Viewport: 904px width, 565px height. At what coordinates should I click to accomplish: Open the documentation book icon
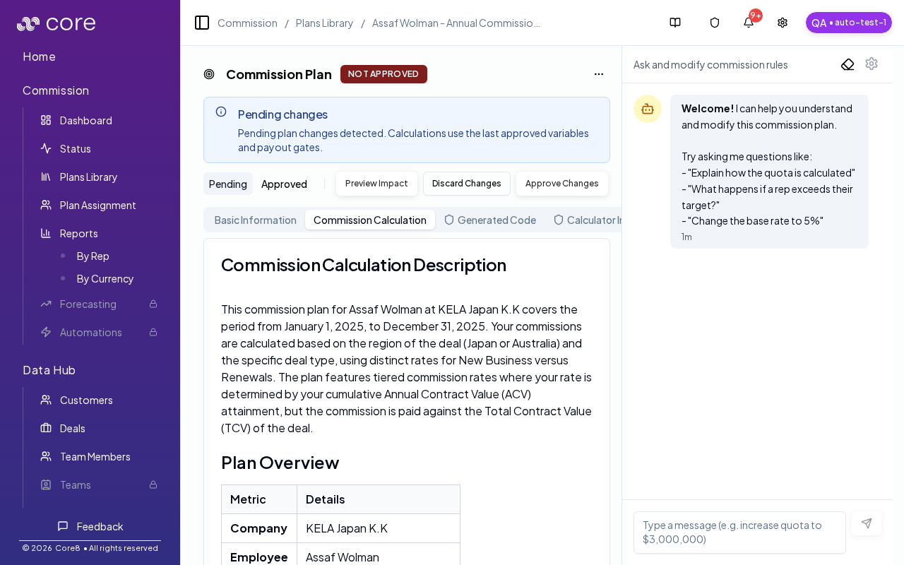coord(675,23)
